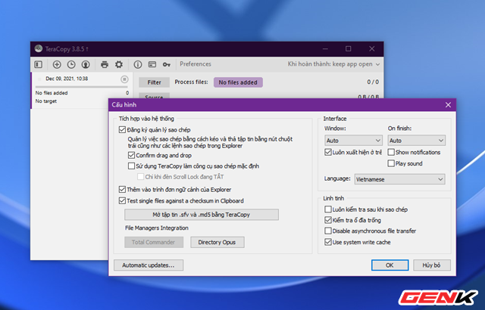
Task: Toggle the side panel icon in TeraCopy toolbar
Action: 39,64
